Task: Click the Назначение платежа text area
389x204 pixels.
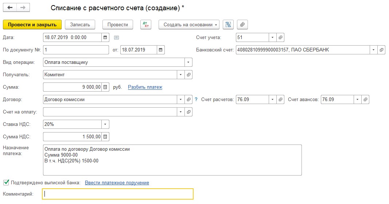Action: click(172, 160)
